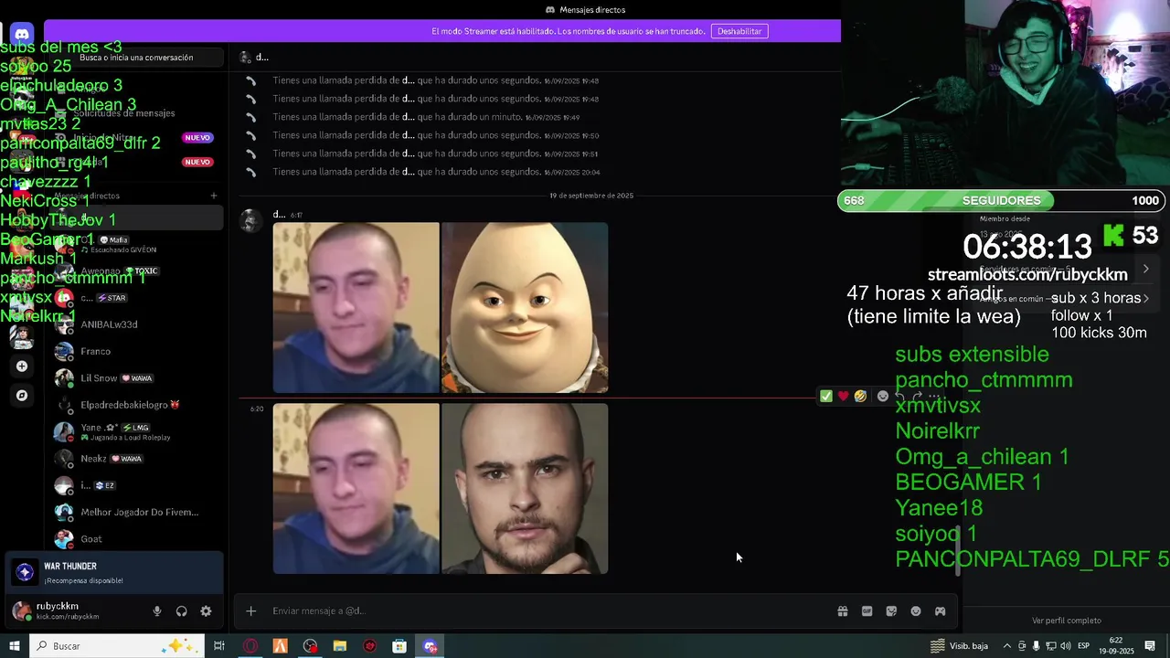Open the volume control in tray
1170x658 pixels.
[1066, 646]
